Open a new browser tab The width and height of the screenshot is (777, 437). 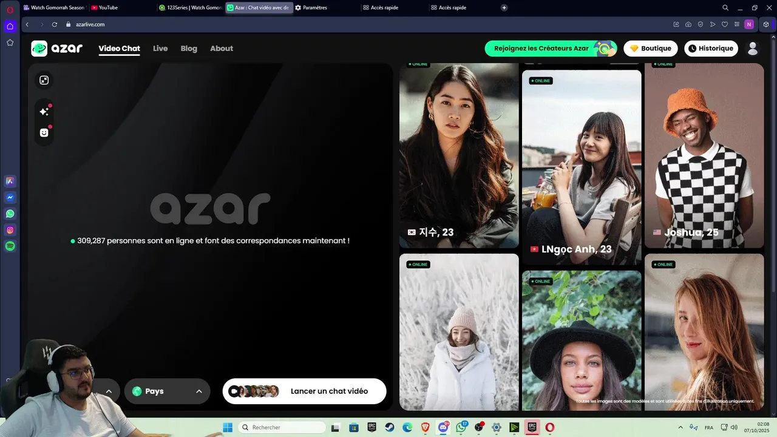pyautogui.click(x=504, y=8)
